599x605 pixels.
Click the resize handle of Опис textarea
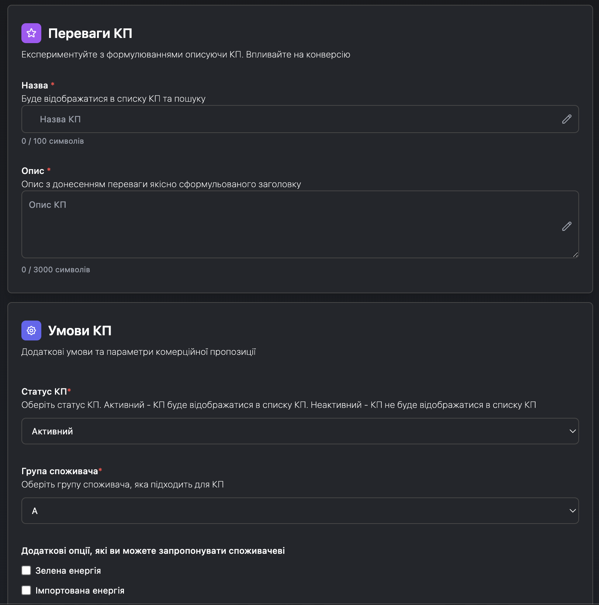click(x=575, y=255)
